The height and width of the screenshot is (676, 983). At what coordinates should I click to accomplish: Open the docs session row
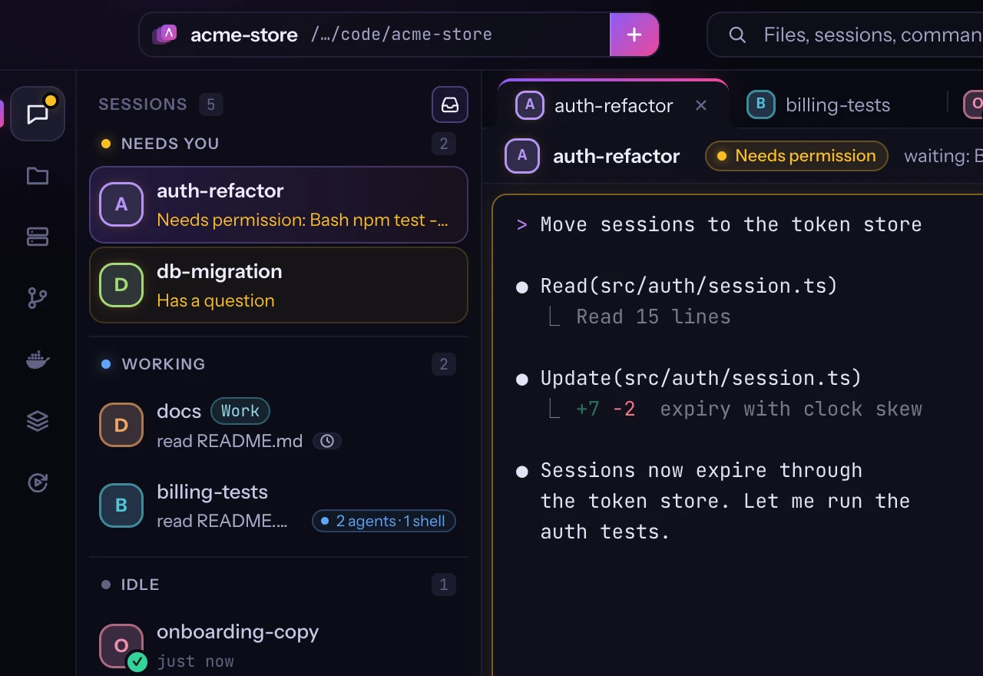pos(279,425)
